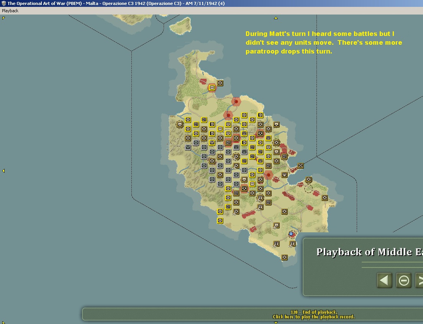Screen dimensions: 423x324
Task: Click the red objective hex numbered 11
Action: pos(228,115)
